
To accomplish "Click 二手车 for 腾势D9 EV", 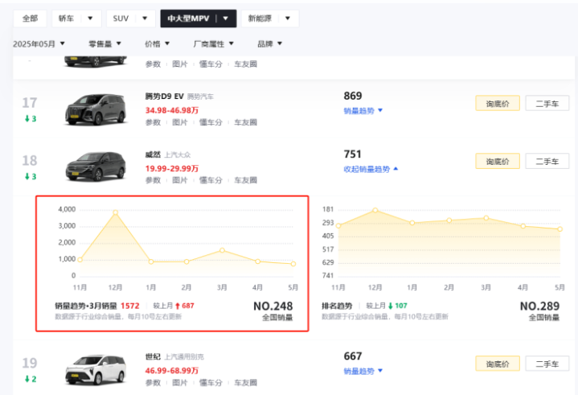I will point(547,103).
